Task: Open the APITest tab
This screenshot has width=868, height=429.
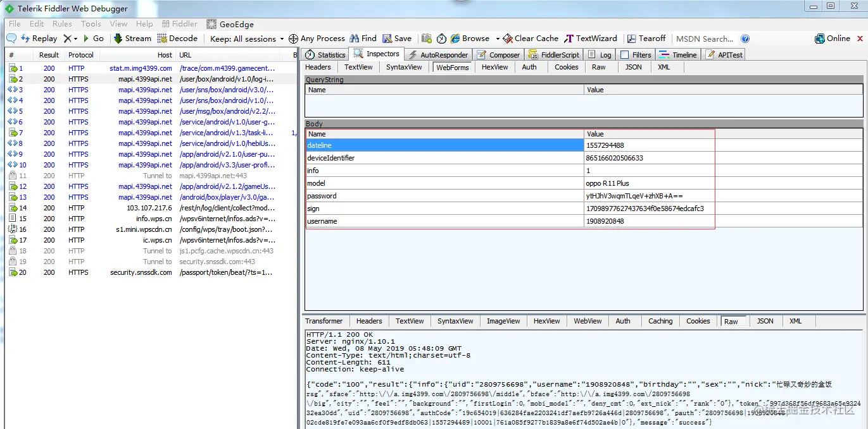Action: pos(724,55)
